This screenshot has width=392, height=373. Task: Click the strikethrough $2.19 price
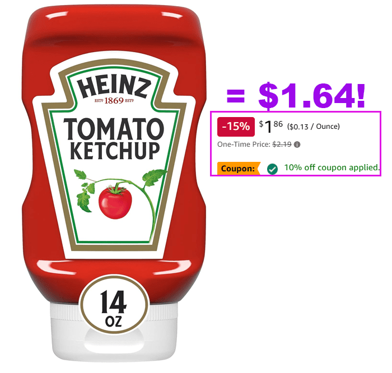(282, 144)
